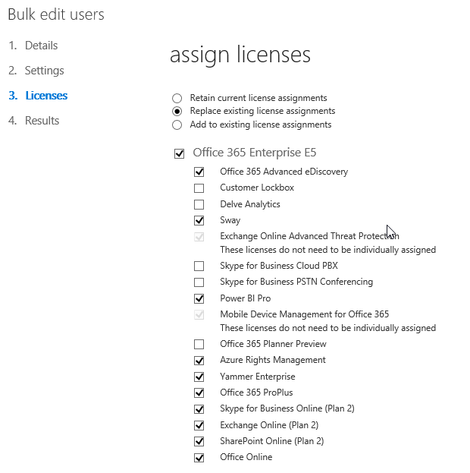This screenshot has width=470, height=473.
Task: Select Replace existing license assignments option
Action: click(177, 112)
